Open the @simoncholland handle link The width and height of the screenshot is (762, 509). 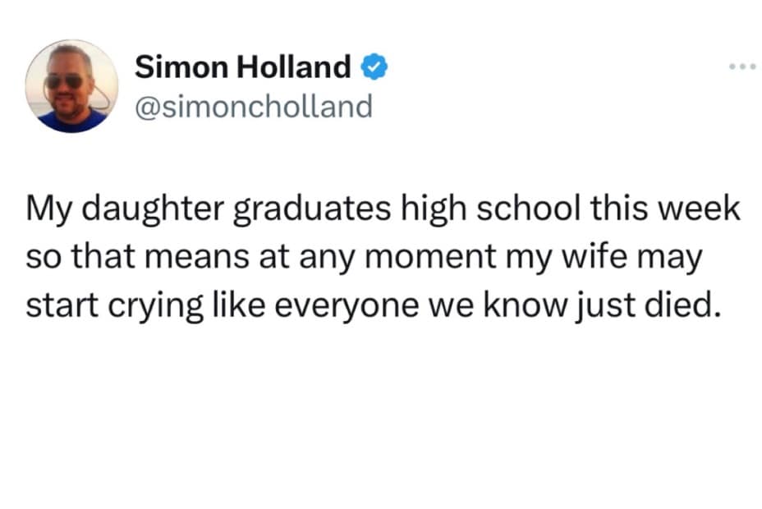click(253, 107)
